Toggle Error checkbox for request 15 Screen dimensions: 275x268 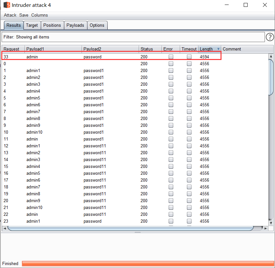(171, 166)
